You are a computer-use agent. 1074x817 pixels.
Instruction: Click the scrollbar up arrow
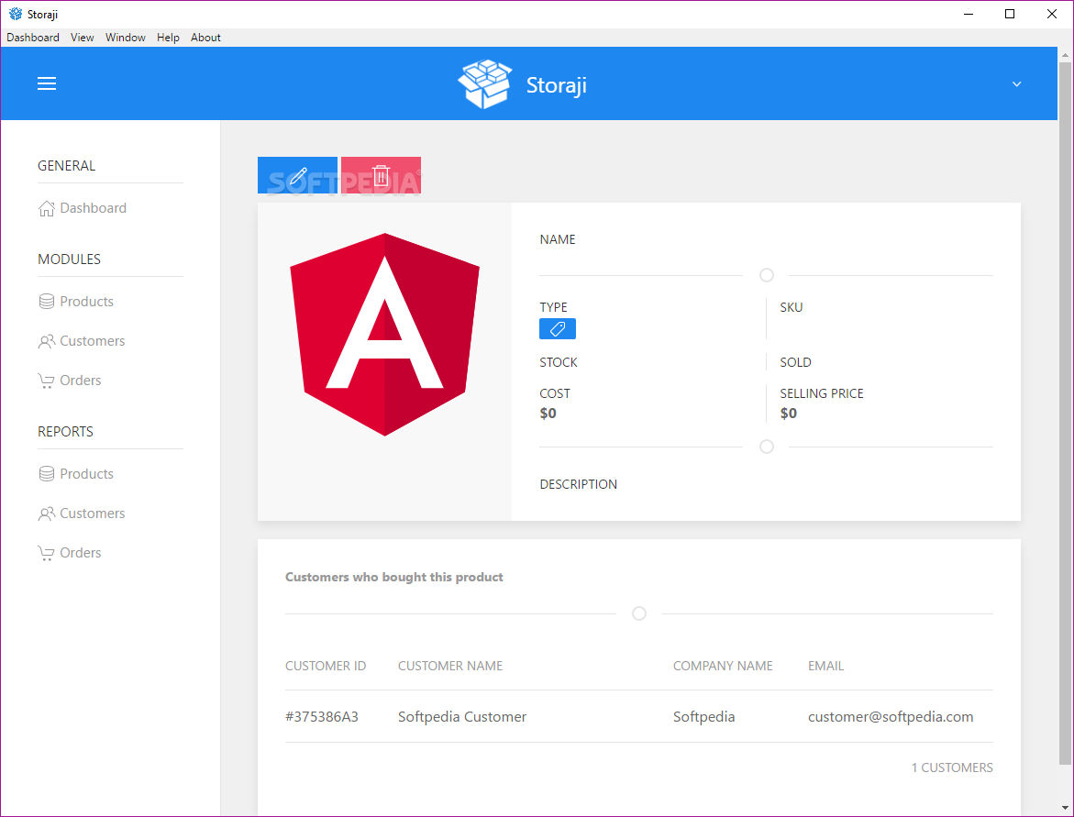click(1065, 54)
